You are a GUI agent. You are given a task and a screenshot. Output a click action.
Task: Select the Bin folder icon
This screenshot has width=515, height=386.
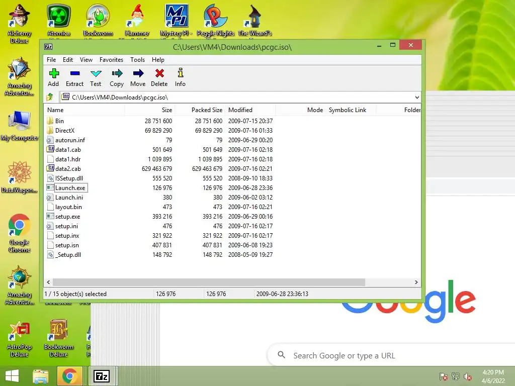50,121
